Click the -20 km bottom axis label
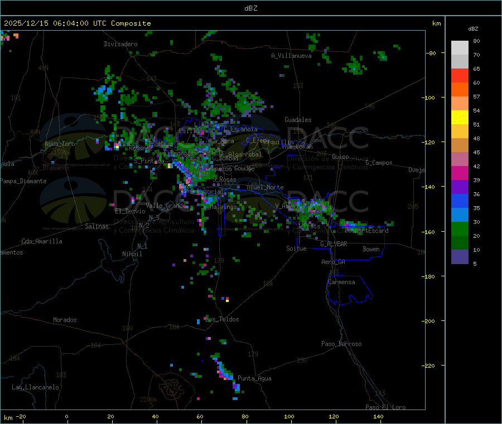Viewport: 502px width, 424px height. coord(21,416)
